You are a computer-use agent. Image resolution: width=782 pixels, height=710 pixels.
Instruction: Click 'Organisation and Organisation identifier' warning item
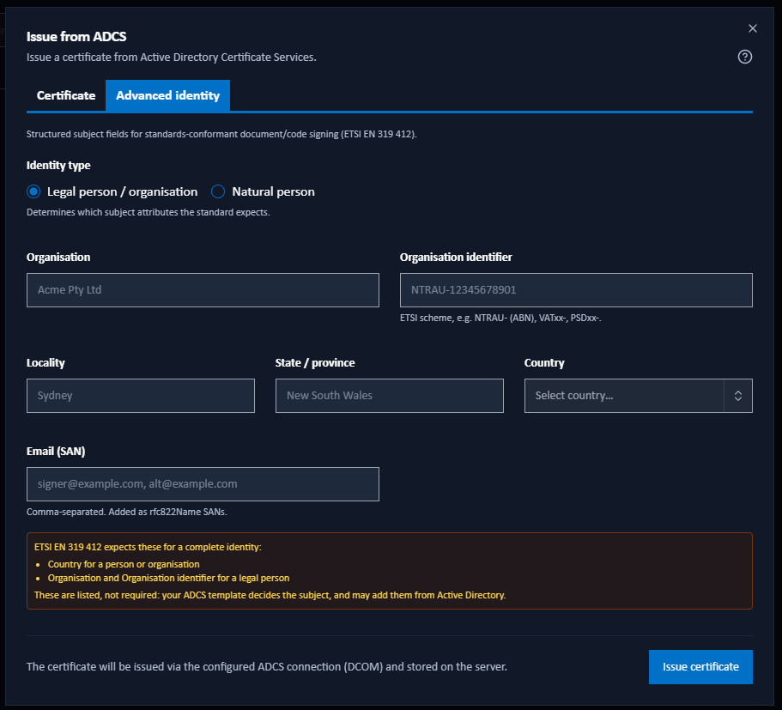tap(168, 578)
